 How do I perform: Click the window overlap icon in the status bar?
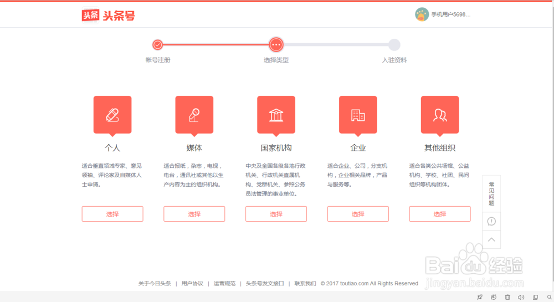[x=535, y=297]
